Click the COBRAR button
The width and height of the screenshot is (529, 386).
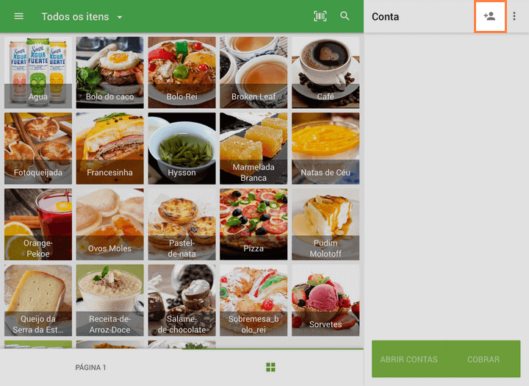(x=483, y=359)
